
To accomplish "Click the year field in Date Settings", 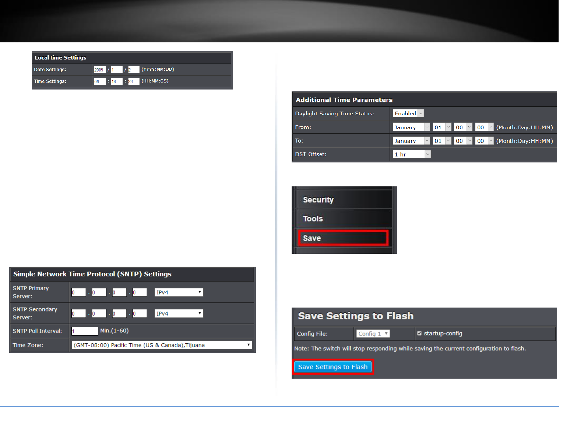I will pos(100,70).
